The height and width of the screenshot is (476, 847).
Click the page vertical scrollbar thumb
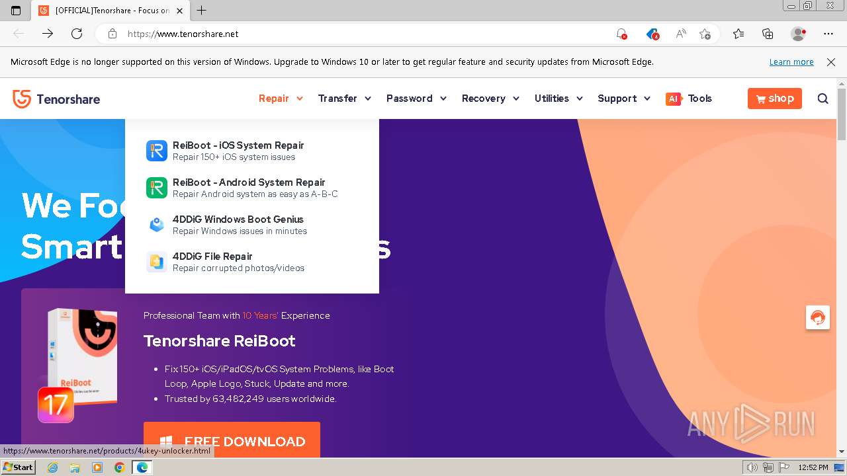[x=842, y=114]
